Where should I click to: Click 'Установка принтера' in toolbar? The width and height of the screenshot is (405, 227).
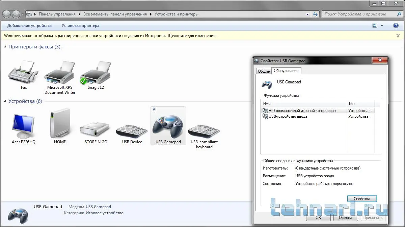tap(80, 26)
